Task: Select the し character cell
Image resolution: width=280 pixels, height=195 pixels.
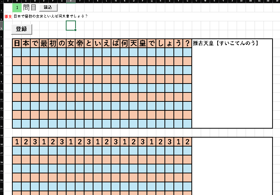Action: 160,43
